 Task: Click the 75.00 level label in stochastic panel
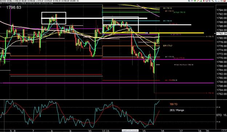pos(219,122)
